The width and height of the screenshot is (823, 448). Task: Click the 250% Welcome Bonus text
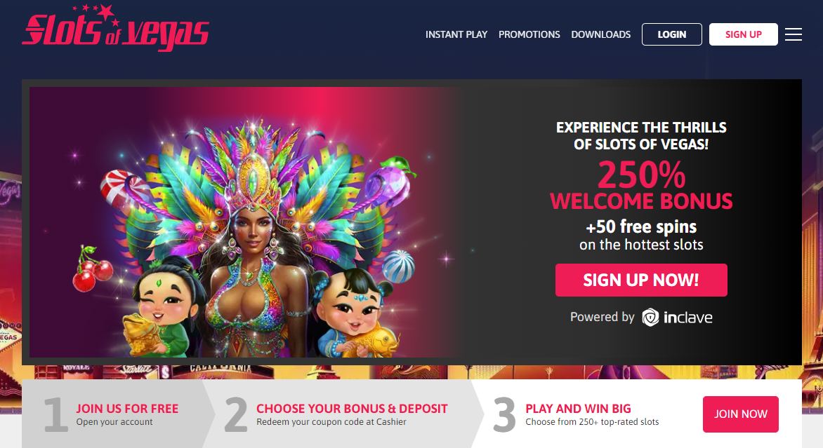pyautogui.click(x=641, y=186)
